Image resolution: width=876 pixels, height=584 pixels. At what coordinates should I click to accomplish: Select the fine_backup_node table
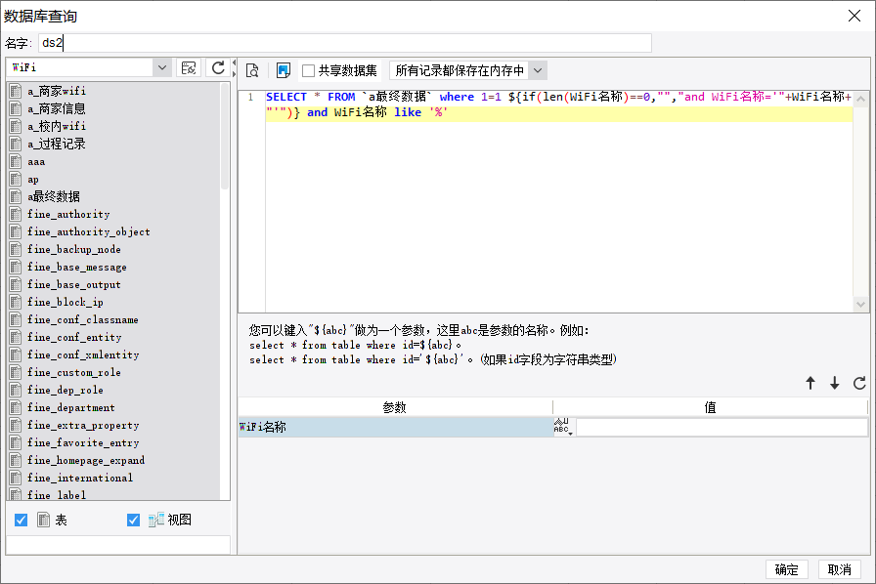tap(74, 249)
